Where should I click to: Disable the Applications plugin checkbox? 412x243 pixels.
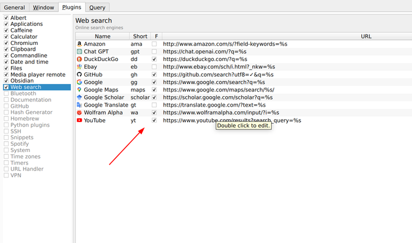[6, 24]
